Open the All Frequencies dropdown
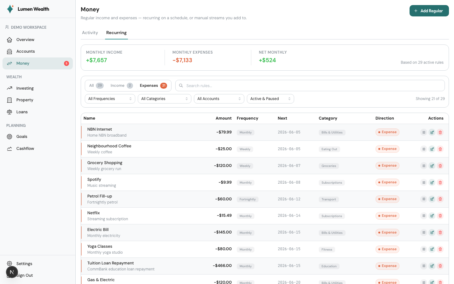Screen dimensions: 454x284 click(110, 99)
